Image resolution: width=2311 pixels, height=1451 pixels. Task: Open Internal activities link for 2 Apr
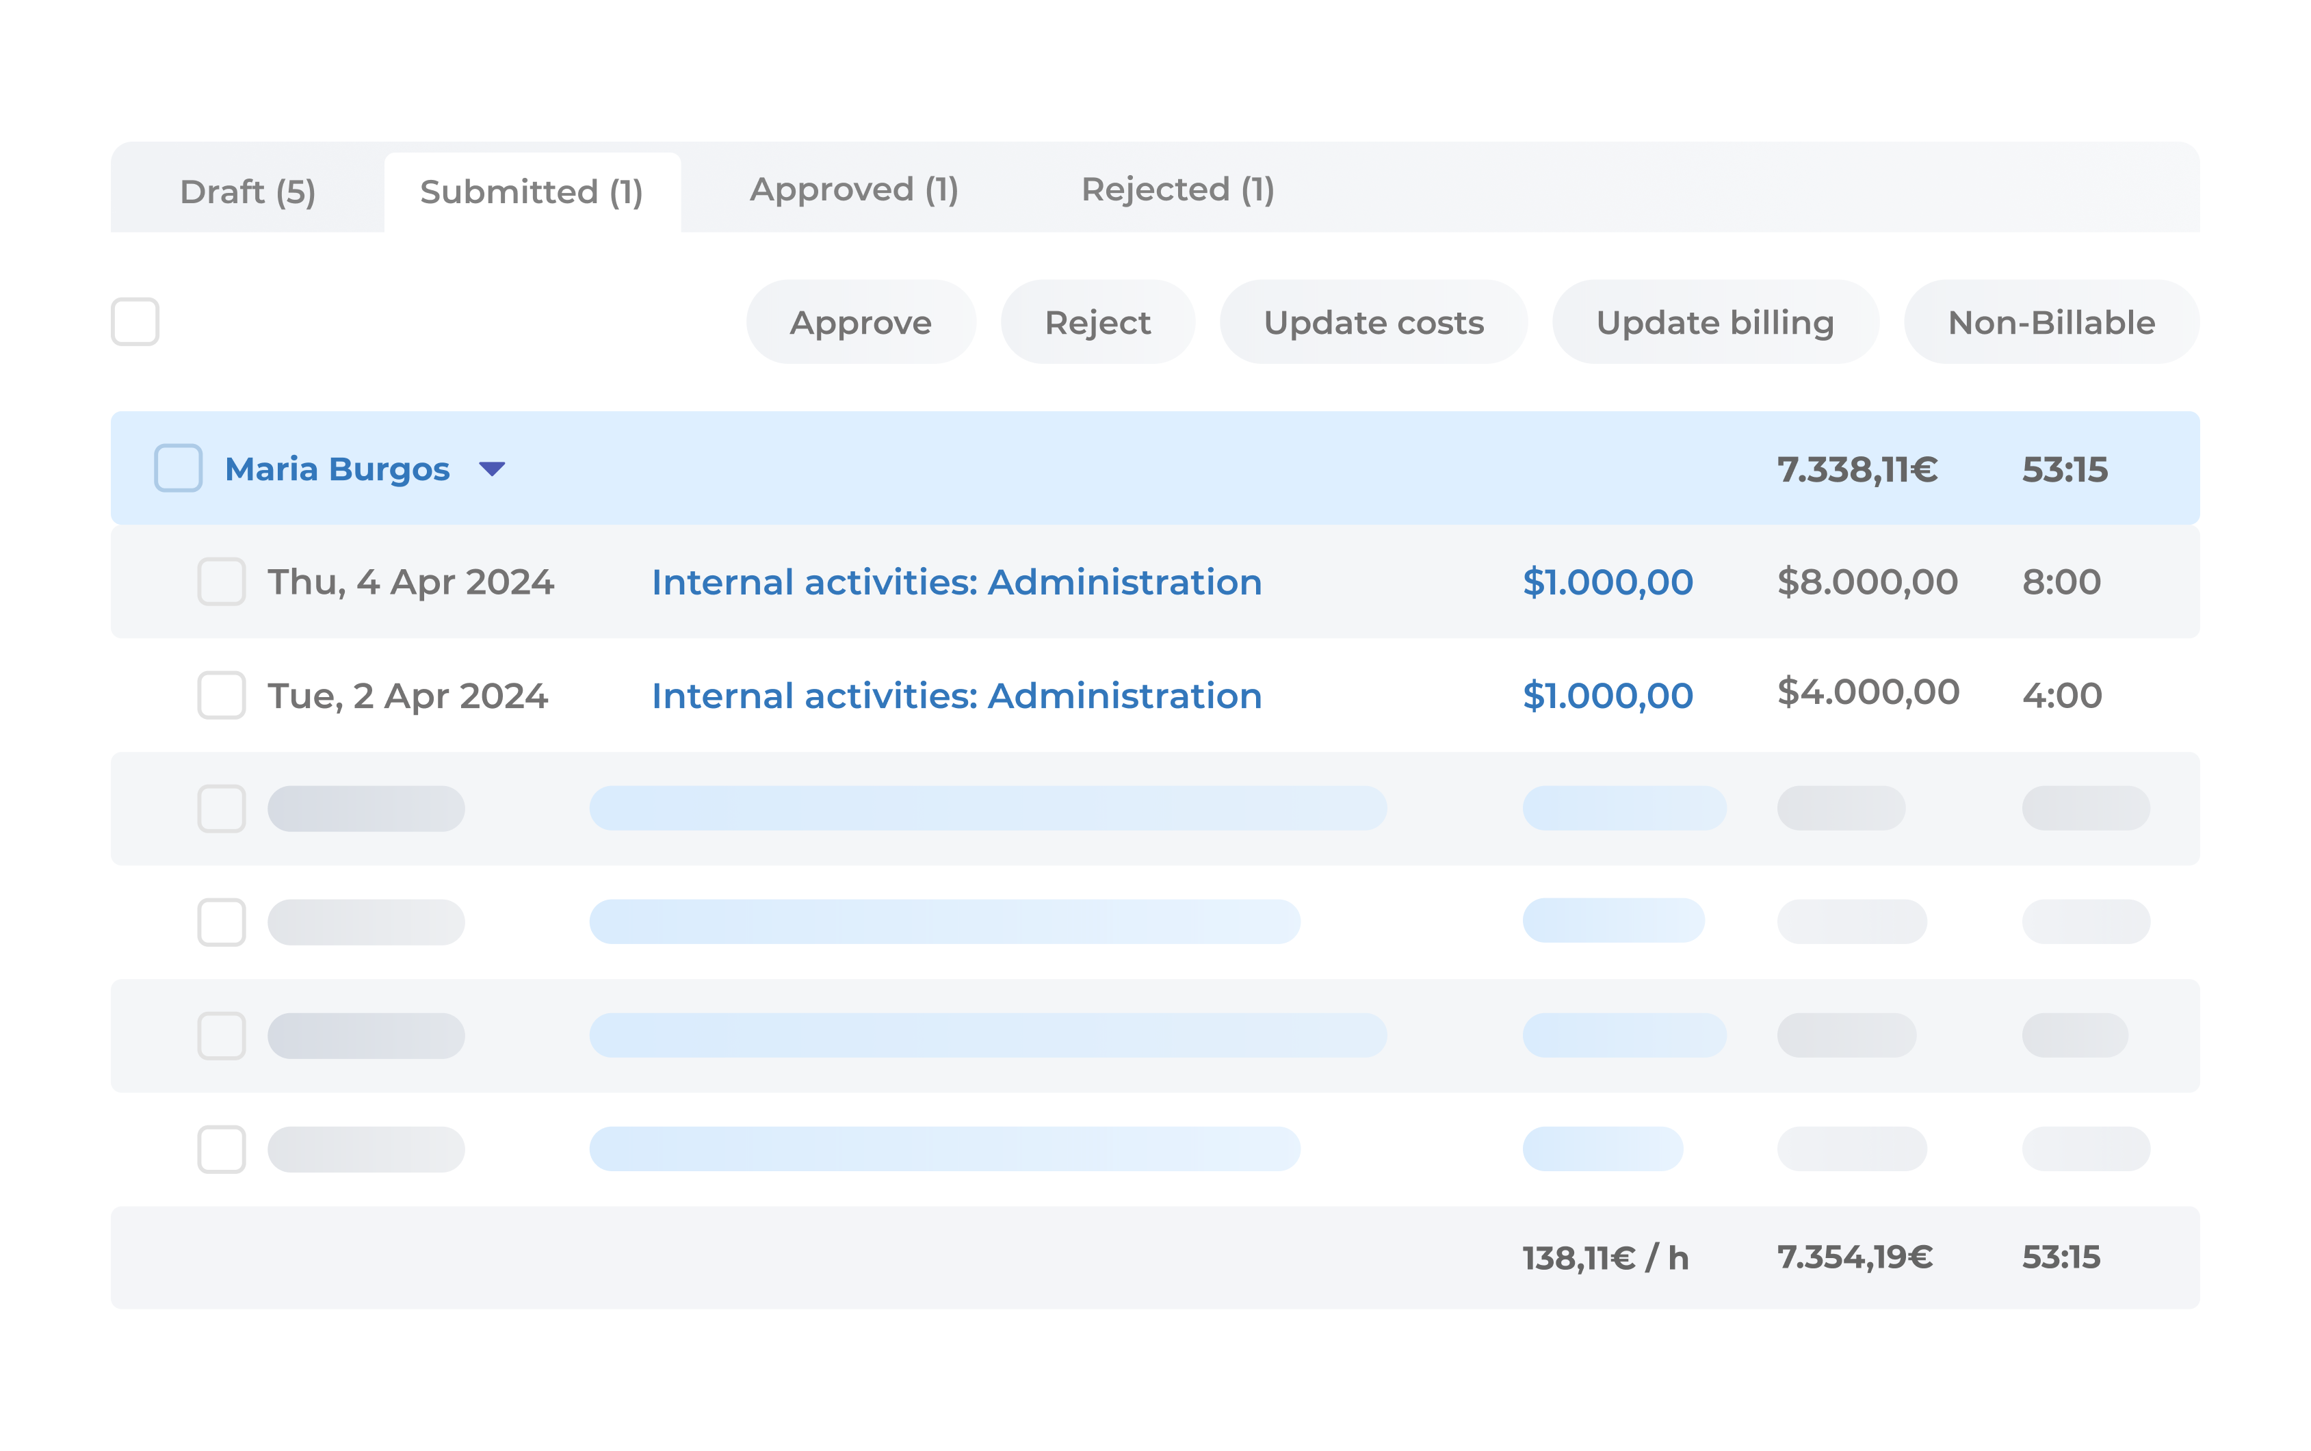[956, 696]
